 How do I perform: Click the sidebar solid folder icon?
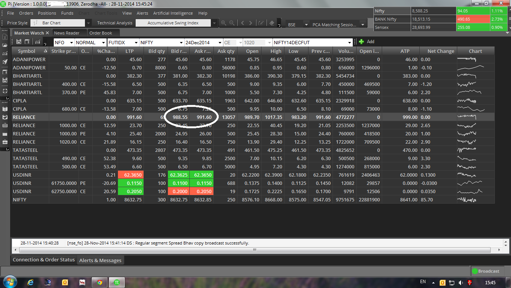coord(5,134)
